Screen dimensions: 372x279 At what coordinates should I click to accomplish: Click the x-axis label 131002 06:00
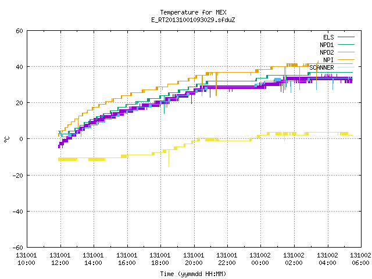[360, 259]
